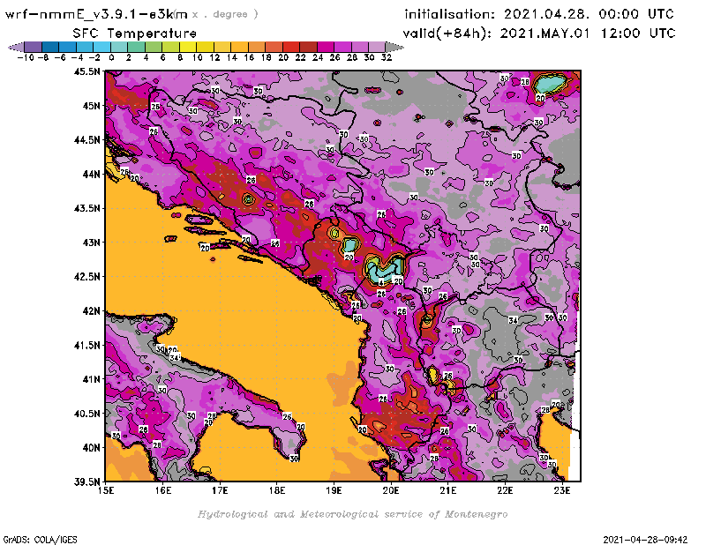The height and width of the screenshot is (545, 706).
Task: Pick the legend swatch between 4 and 6
Action: (x=154, y=47)
